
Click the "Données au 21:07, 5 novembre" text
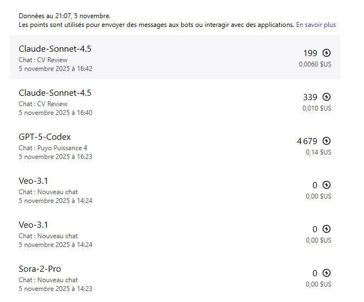(x=64, y=16)
